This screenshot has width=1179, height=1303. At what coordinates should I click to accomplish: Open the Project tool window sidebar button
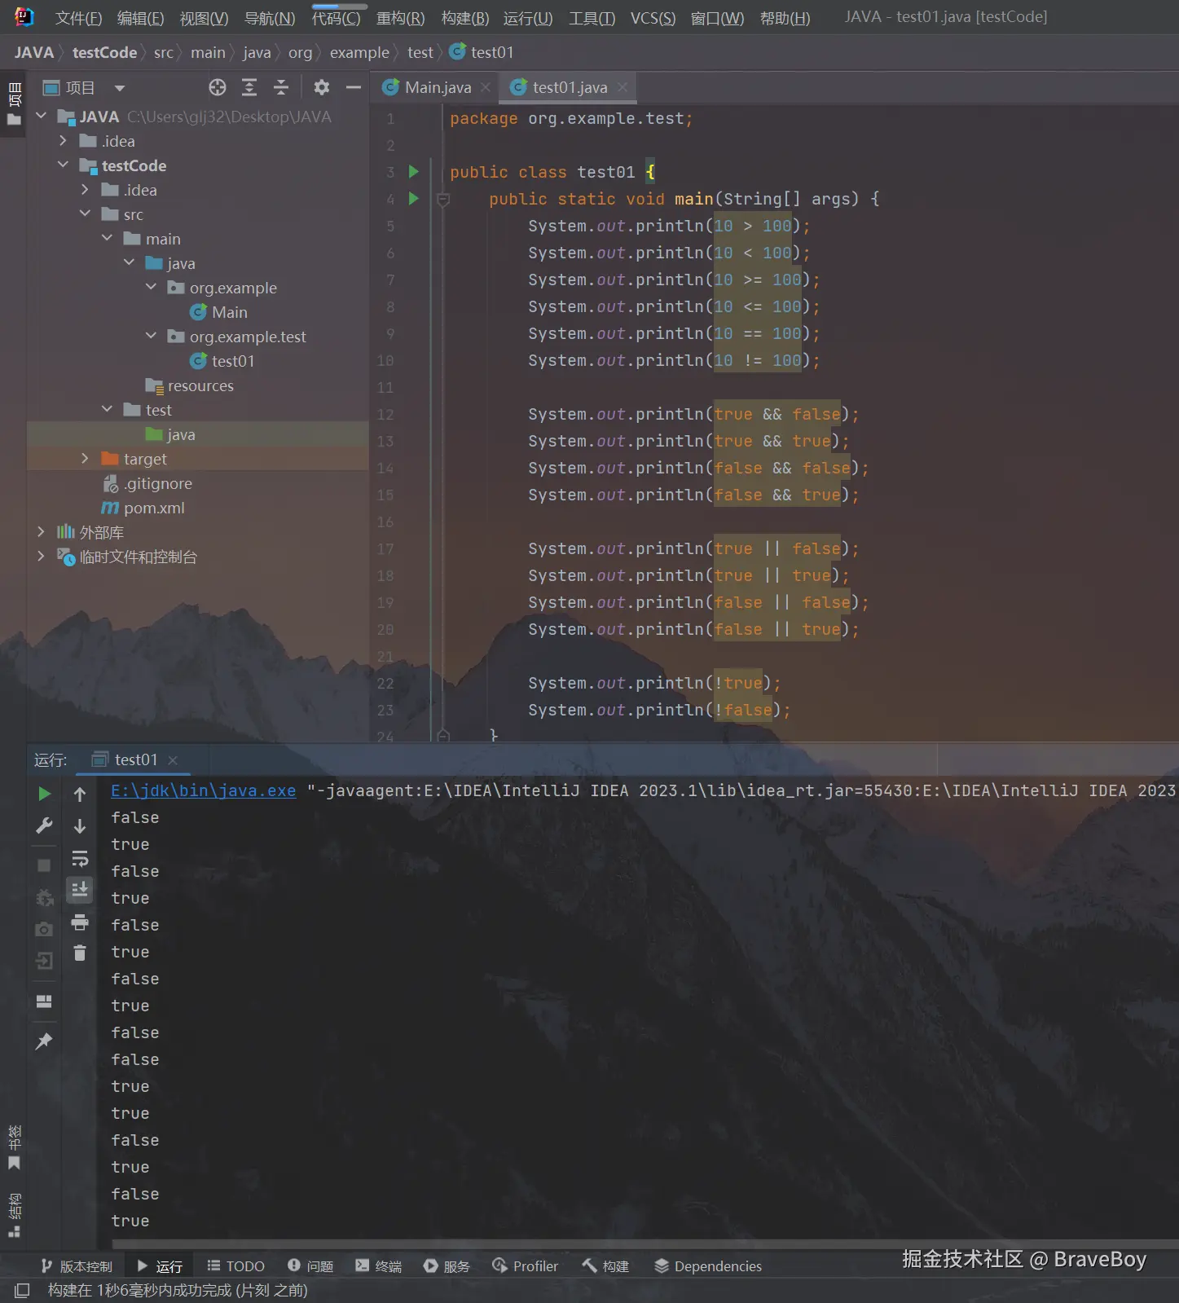(x=14, y=103)
